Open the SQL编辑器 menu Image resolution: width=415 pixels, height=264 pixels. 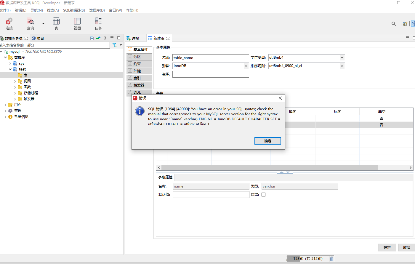click(74, 10)
